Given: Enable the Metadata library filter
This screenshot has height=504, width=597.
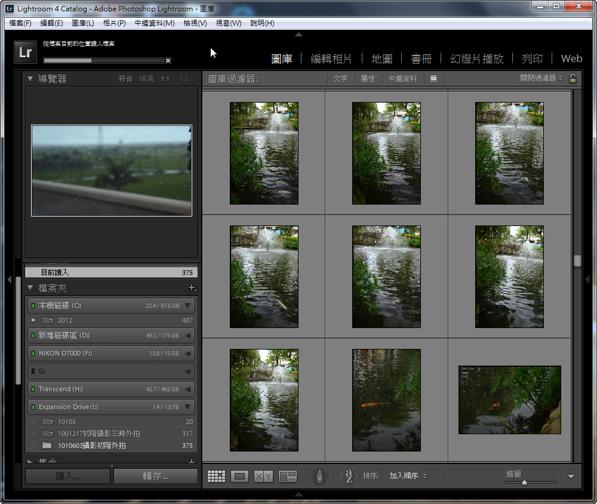Looking at the screenshot, I should (x=402, y=79).
